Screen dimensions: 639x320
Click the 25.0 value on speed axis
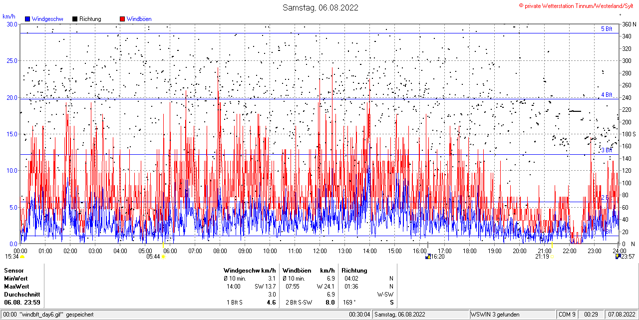click(x=11, y=61)
